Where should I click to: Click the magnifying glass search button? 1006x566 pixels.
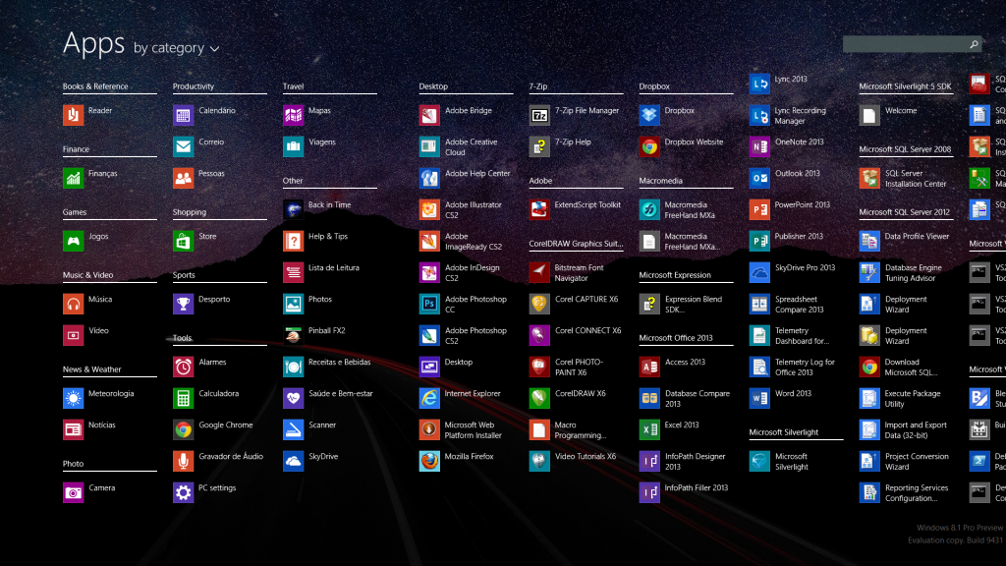(x=974, y=44)
